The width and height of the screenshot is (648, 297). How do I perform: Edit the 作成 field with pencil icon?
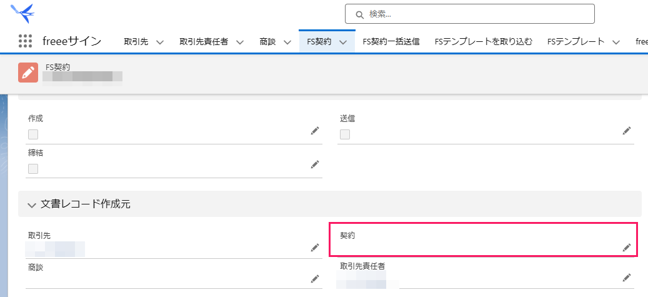pos(315,131)
